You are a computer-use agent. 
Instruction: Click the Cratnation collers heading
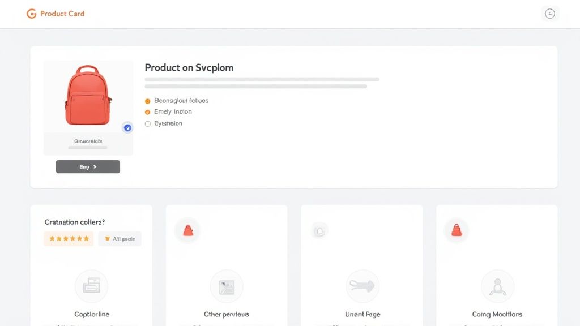click(x=74, y=222)
